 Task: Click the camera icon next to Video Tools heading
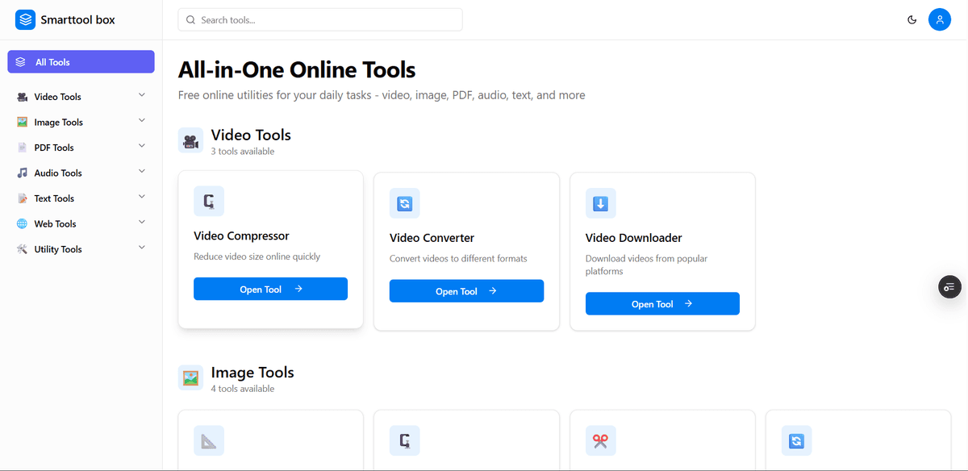pos(190,140)
